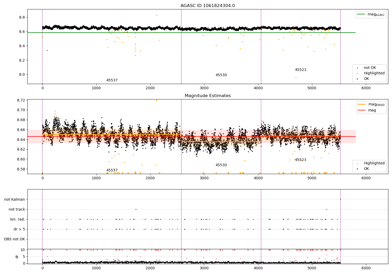Click the 'not OK' legend entry

tap(370, 68)
